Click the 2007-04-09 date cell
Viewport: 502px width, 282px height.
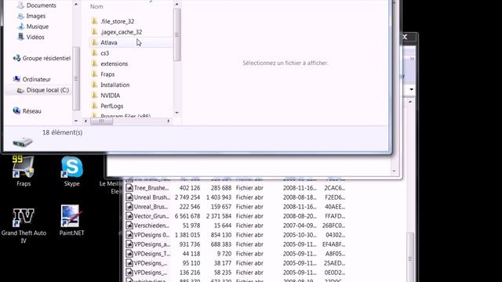click(x=300, y=226)
